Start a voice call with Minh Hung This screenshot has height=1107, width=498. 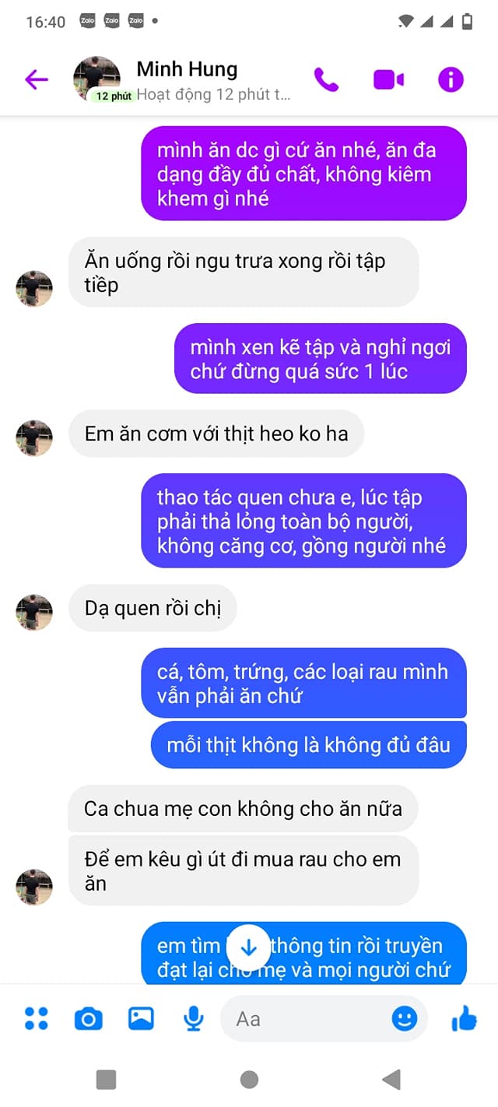[x=326, y=79]
